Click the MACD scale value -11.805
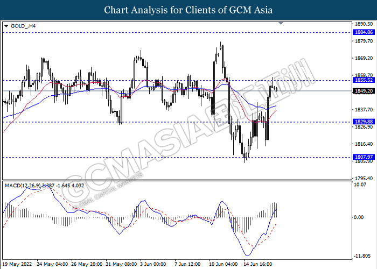Image resolution: width=377 pixels, height=269 pixels. (362, 256)
